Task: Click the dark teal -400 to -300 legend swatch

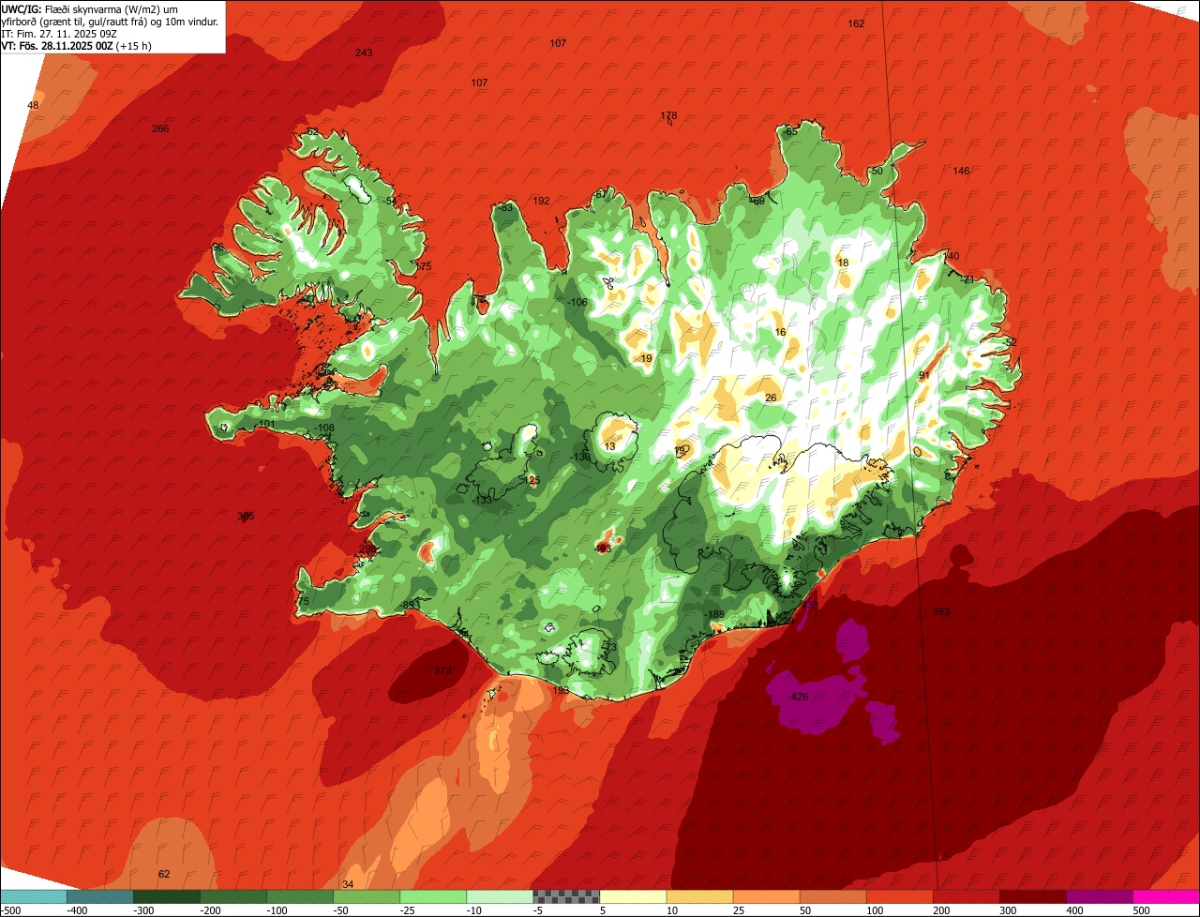Action: click(x=99, y=896)
